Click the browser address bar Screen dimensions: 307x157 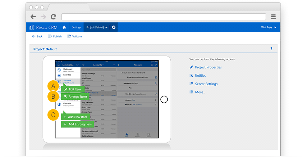pos(164,17)
